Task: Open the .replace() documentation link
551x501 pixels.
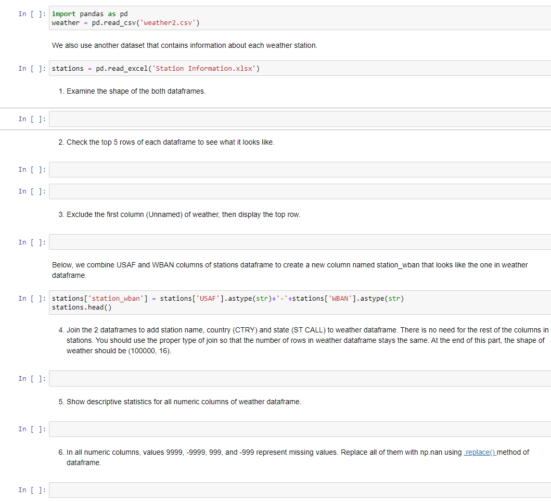Action: click(x=479, y=452)
